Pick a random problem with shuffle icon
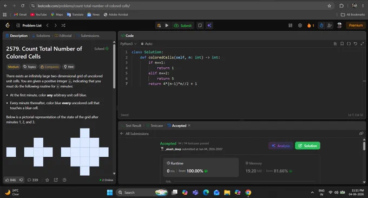The image size is (368, 198). click(x=63, y=25)
